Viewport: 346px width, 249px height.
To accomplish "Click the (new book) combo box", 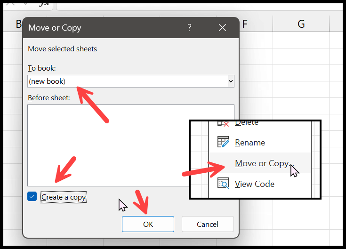I will (x=131, y=81).
